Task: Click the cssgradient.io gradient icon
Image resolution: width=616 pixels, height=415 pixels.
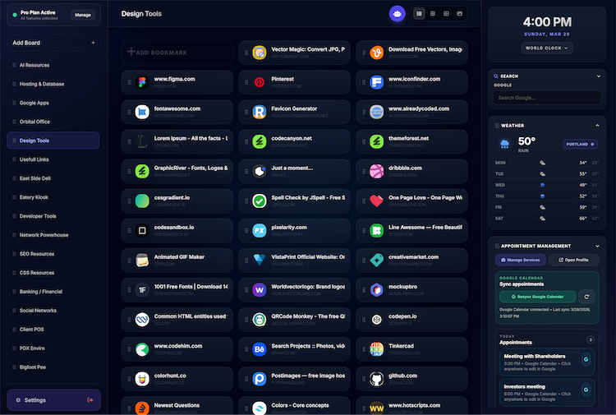Action: tap(142, 201)
